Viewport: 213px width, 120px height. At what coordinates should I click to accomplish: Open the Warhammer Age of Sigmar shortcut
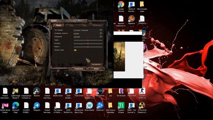tap(79, 108)
